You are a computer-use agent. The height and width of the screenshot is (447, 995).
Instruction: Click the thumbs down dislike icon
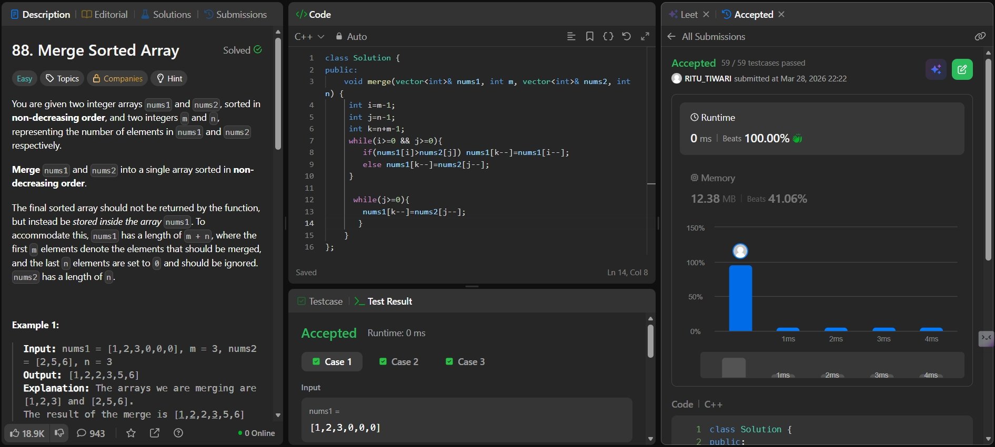(x=59, y=433)
